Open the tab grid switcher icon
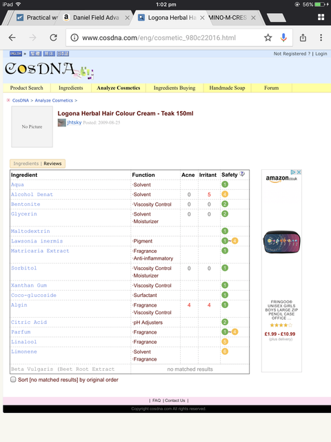 tap(321, 17)
